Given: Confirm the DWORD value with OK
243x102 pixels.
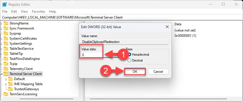Looking at the screenshot, I should [x=135, y=72].
